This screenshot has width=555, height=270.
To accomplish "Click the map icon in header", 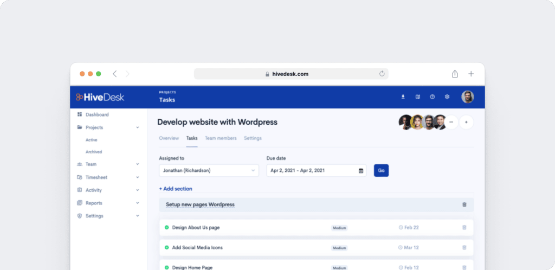I will point(418,97).
